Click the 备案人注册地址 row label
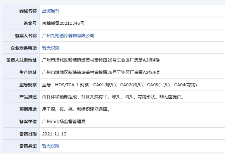 click(x=21, y=60)
